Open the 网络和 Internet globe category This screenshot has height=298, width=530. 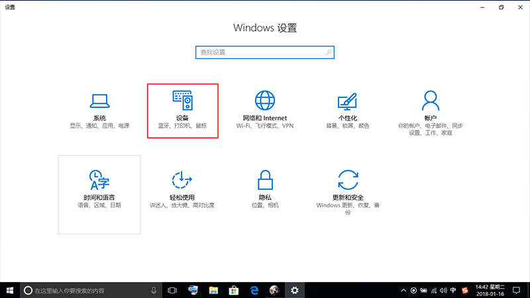pos(264,110)
